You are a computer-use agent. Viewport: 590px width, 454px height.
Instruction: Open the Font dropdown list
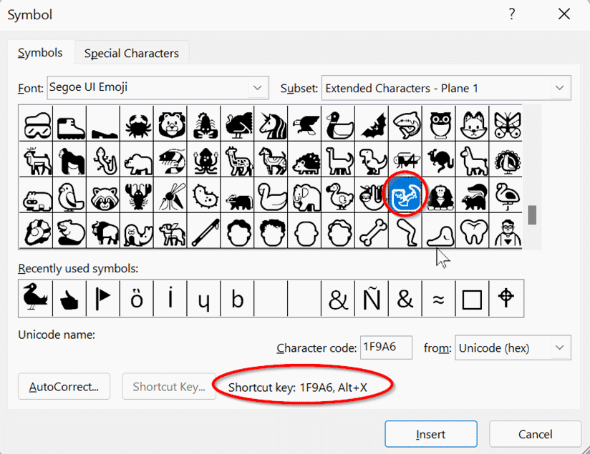[258, 88]
